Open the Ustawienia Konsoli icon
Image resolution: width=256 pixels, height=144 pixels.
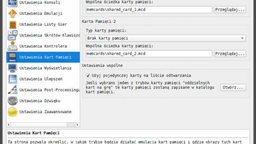click(12, 3)
